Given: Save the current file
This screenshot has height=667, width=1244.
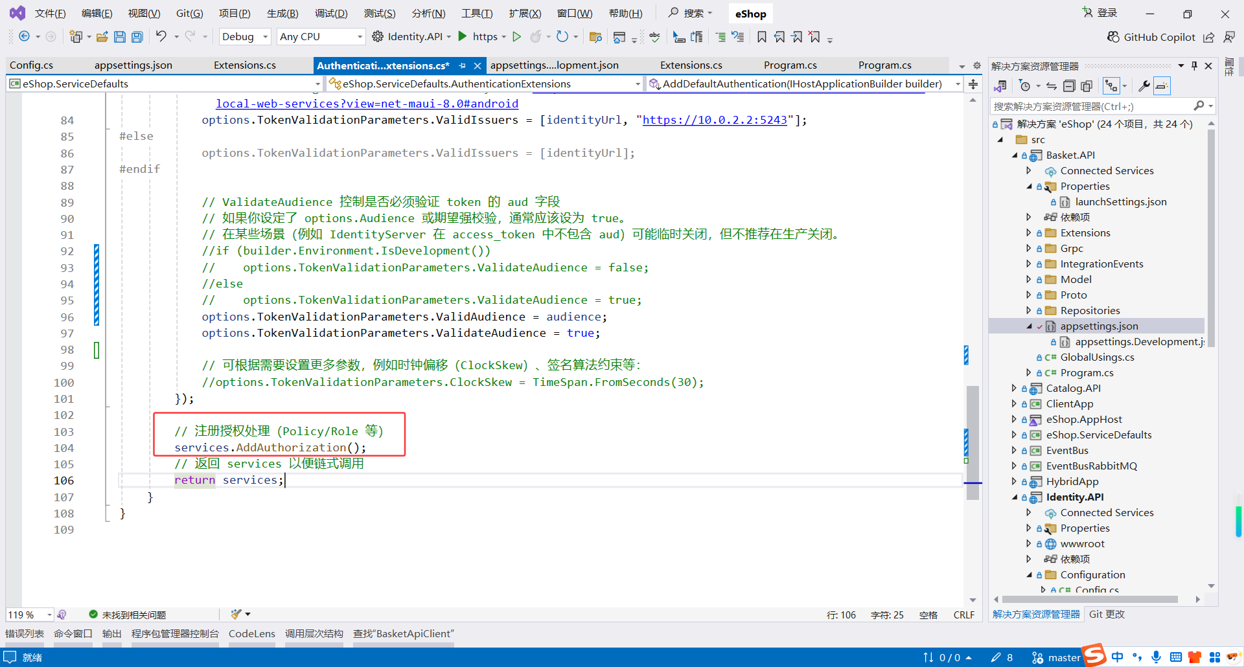Looking at the screenshot, I should pyautogui.click(x=120, y=36).
